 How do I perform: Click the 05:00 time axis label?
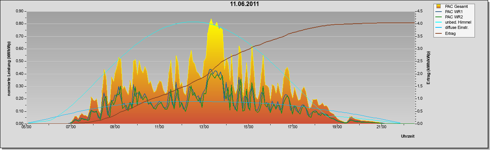pyautogui.click(x=27, y=127)
